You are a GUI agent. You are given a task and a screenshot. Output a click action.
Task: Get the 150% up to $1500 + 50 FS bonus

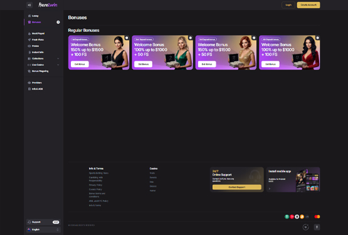click(207, 64)
